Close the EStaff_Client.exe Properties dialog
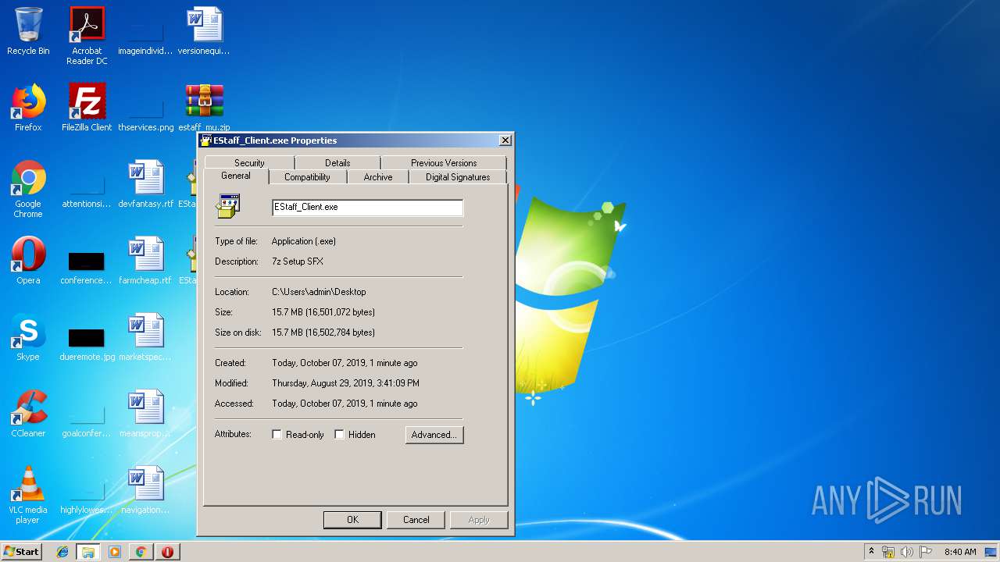Image resolution: width=1000 pixels, height=562 pixels. pos(505,140)
